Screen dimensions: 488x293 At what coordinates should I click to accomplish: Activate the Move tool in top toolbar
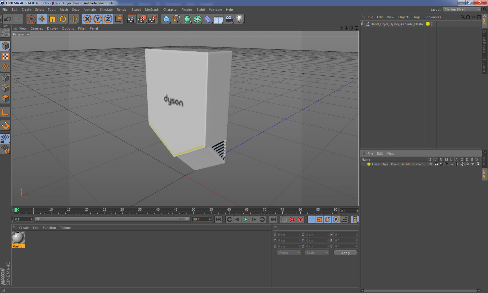pos(42,19)
